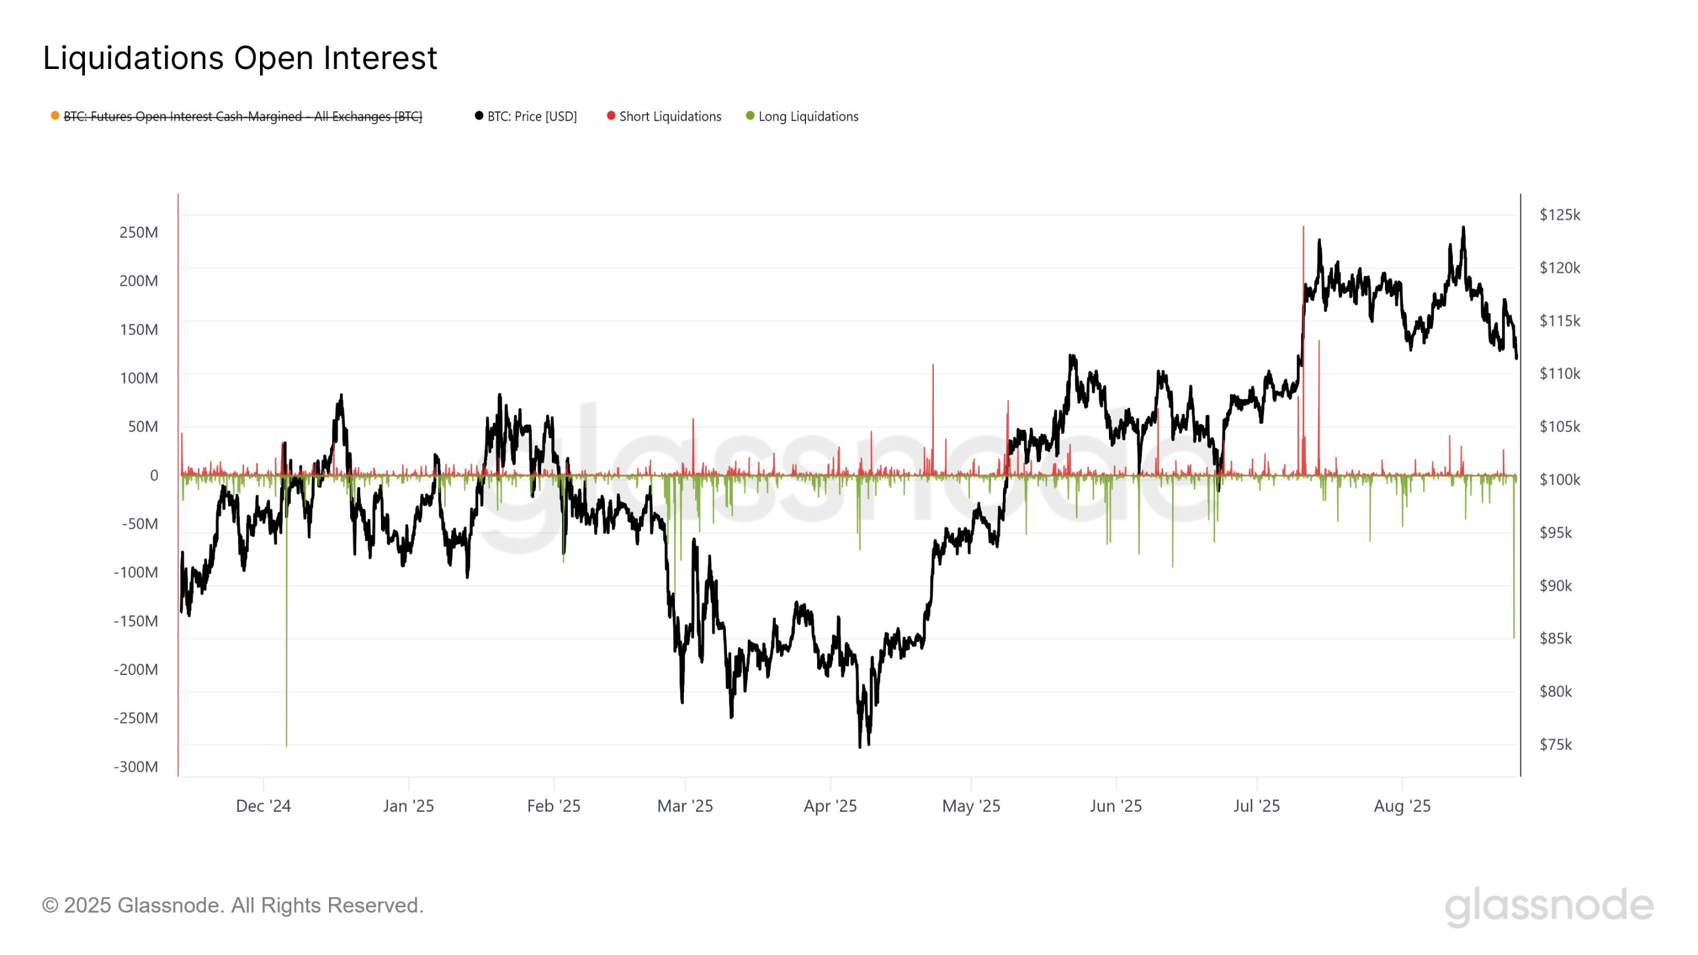Image resolution: width=1698 pixels, height=955 pixels.
Task: Toggle the BTC: Price [USD] series label
Action: 532,117
